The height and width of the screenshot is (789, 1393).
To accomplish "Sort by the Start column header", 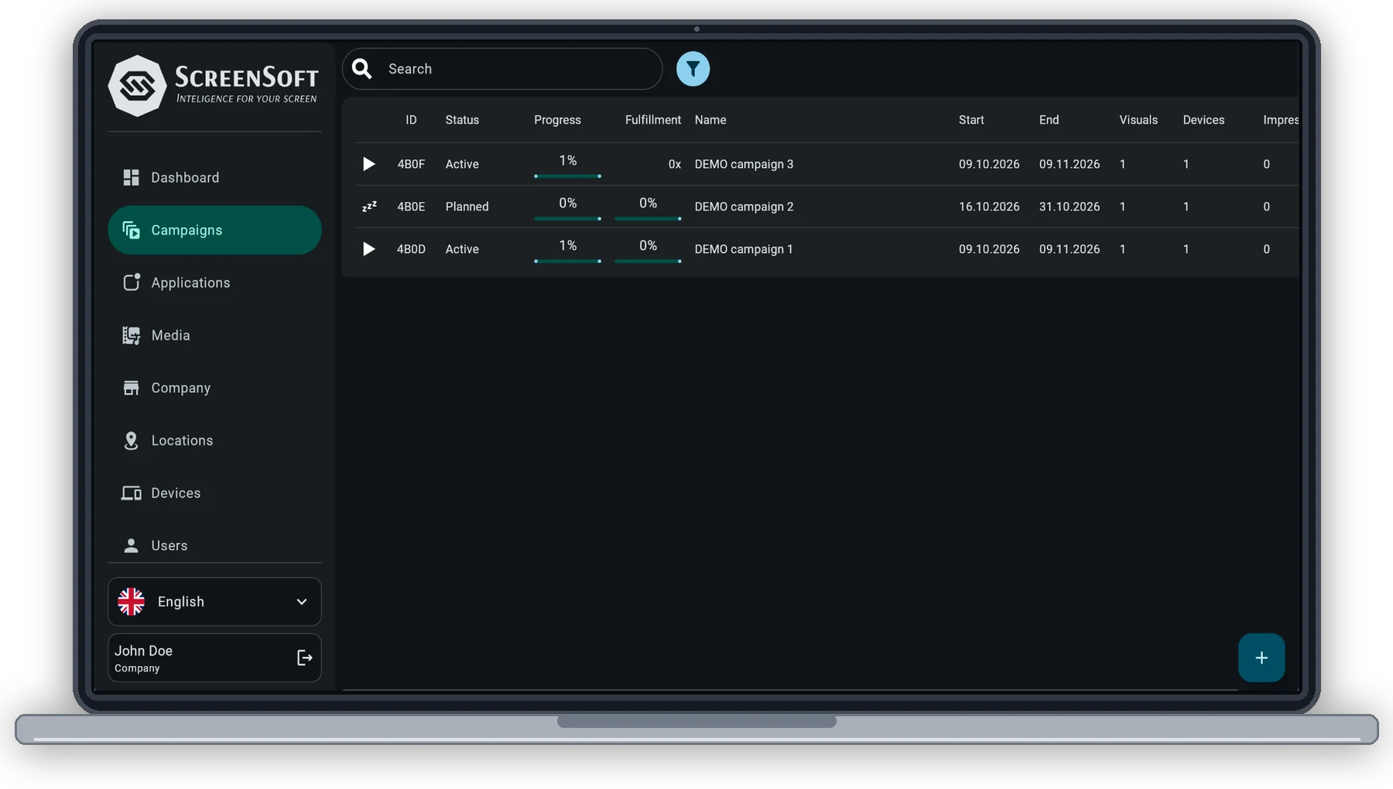I will click(x=971, y=120).
